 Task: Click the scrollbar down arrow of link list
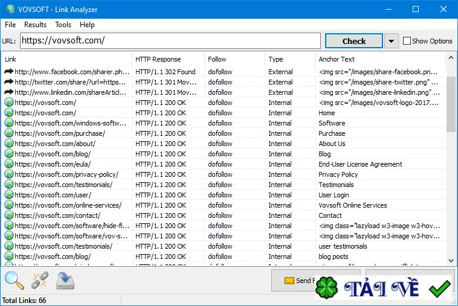pos(451,261)
